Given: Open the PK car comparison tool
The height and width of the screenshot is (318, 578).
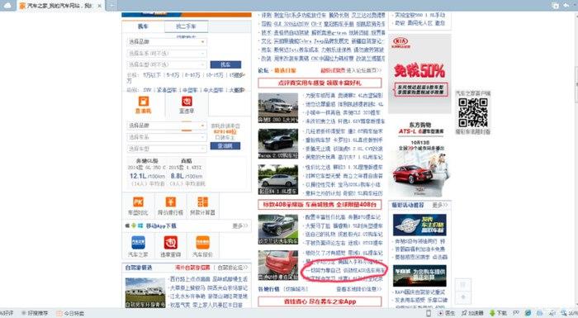Looking at the screenshot, I should [x=138, y=202].
